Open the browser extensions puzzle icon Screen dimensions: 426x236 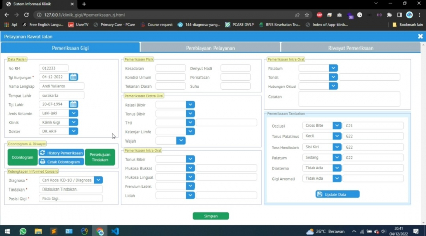point(389,15)
